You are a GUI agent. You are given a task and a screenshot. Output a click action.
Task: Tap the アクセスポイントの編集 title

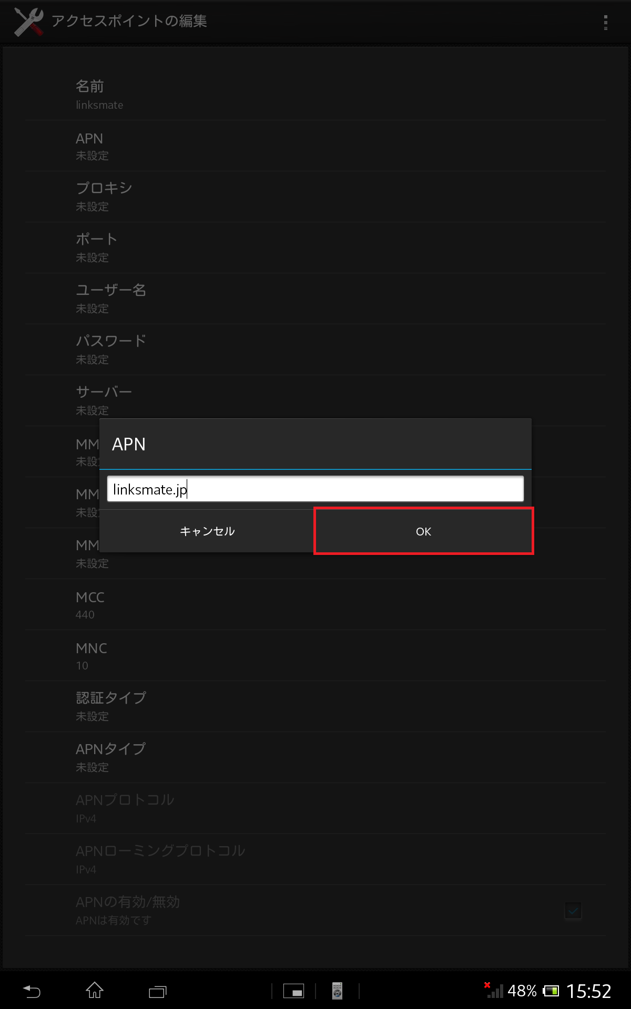pyautogui.click(x=129, y=21)
